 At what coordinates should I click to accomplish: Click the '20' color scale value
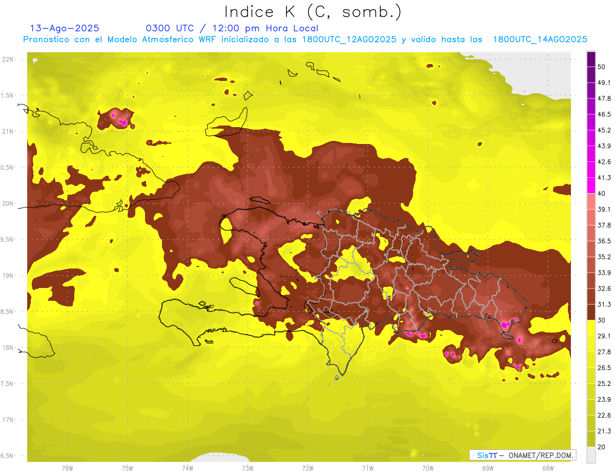tap(602, 447)
